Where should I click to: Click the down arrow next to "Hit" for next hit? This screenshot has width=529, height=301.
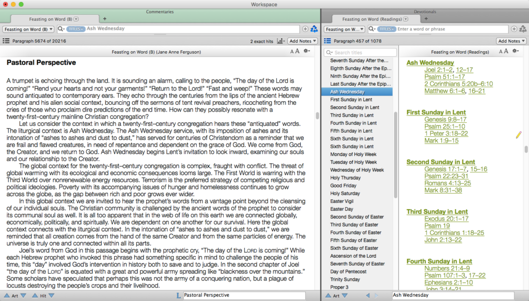click(52, 296)
